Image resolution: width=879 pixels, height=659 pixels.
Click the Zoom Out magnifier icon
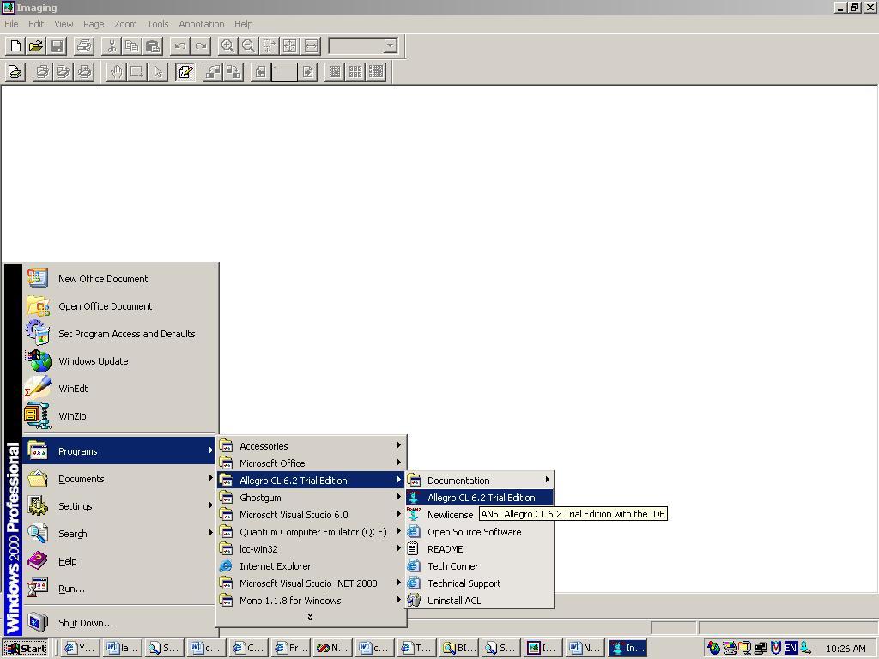click(x=248, y=46)
